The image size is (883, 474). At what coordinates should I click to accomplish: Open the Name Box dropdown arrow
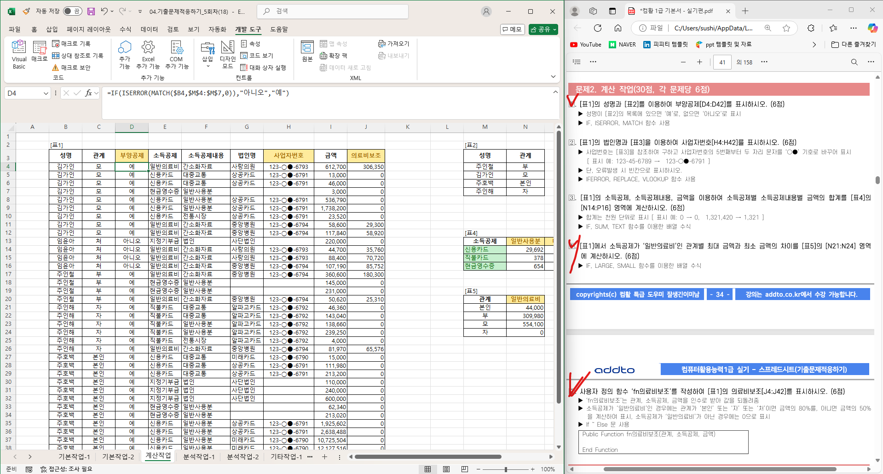pos(46,93)
